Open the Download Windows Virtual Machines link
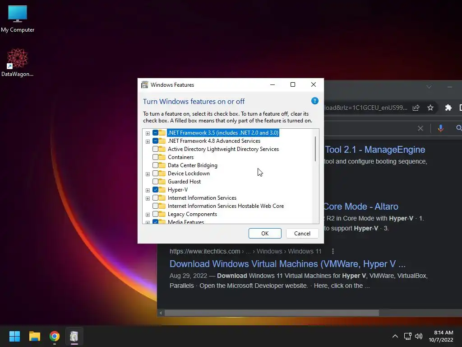462x347 pixels. pos(287,264)
